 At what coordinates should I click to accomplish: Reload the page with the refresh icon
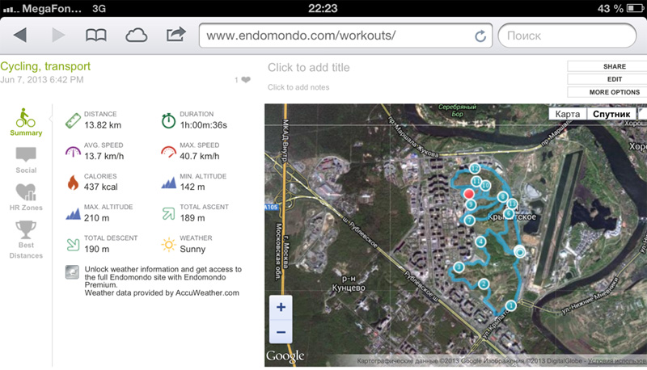tap(480, 36)
